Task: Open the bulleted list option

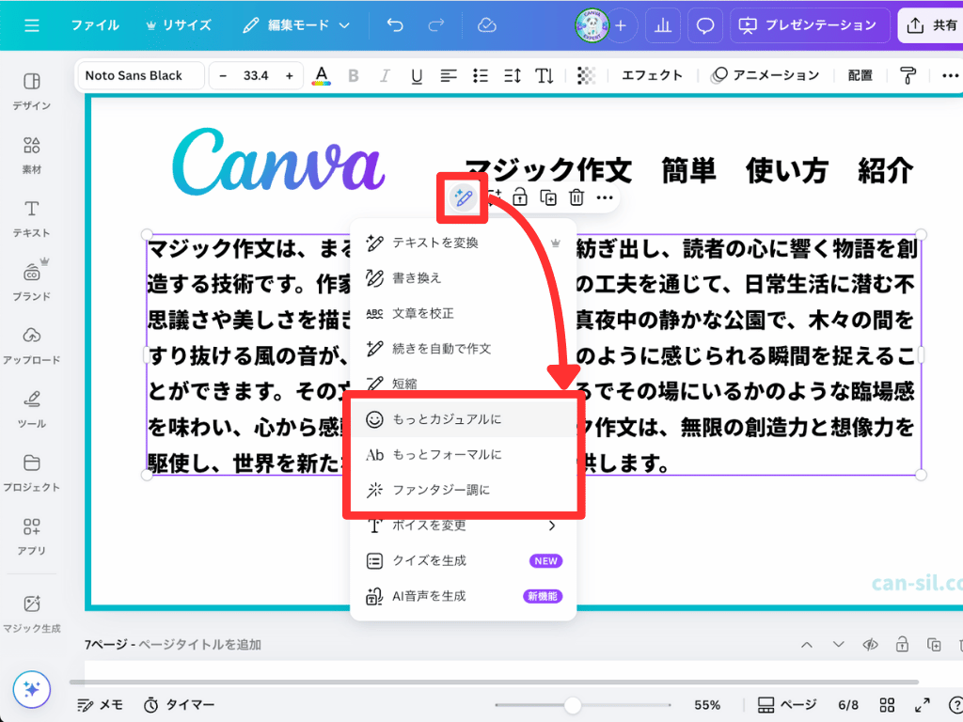Action: click(481, 75)
